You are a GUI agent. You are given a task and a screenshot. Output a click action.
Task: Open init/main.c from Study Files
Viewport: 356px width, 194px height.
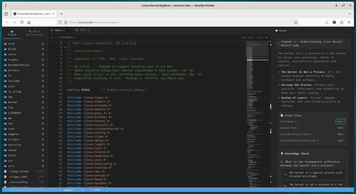point(340,121)
